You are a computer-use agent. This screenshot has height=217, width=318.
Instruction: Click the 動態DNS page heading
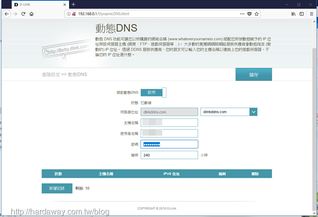[x=116, y=28]
